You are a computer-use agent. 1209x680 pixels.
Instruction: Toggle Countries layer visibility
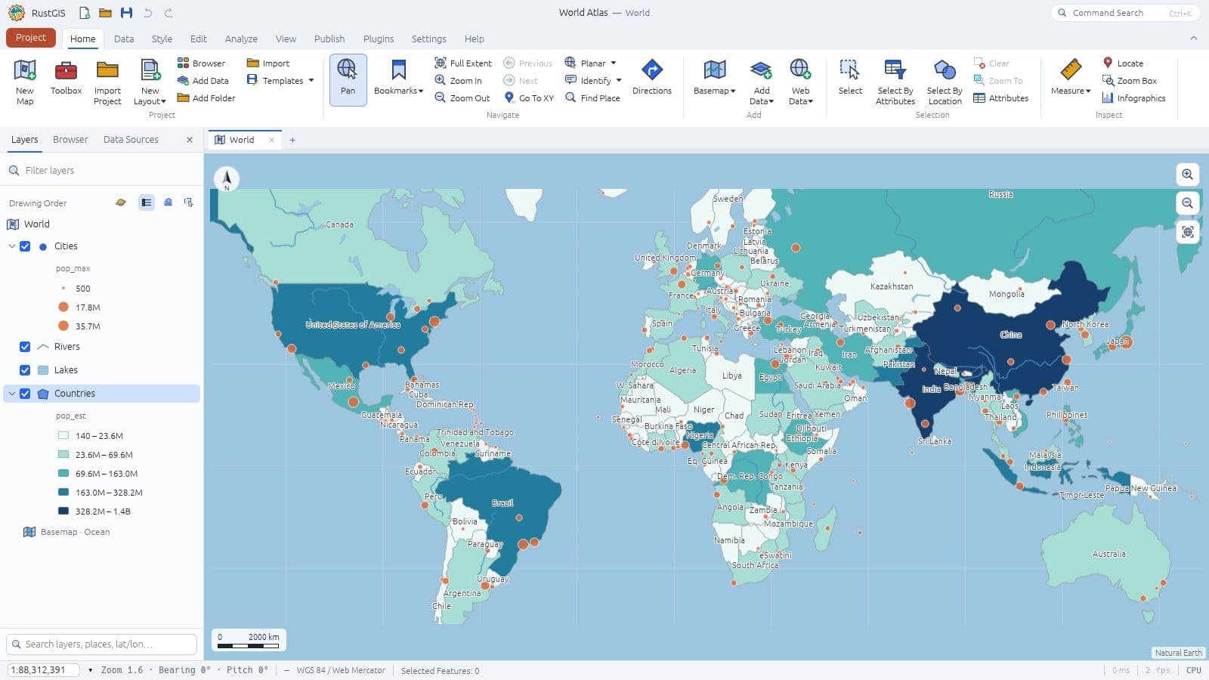tap(25, 394)
